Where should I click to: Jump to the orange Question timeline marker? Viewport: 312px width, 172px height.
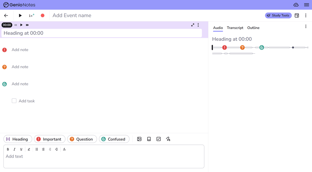[242, 47]
